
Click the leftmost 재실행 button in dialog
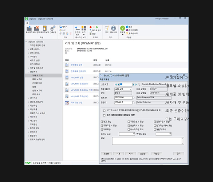click(x=106, y=154)
